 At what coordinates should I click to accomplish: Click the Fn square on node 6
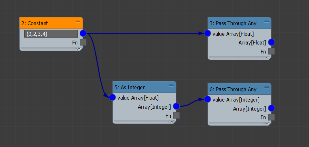pos(271,117)
